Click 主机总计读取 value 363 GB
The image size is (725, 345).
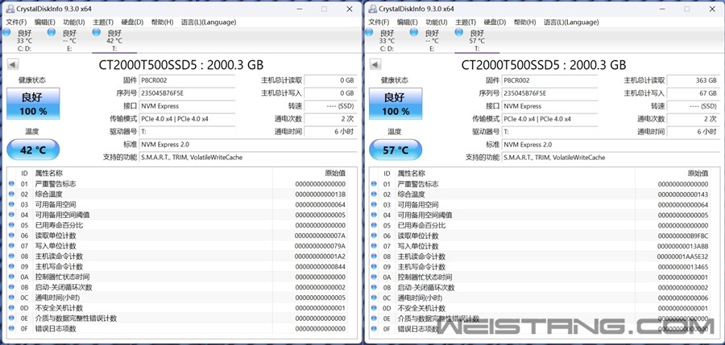click(x=692, y=80)
